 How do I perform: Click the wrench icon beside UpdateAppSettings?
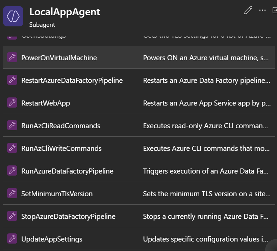tap(12, 239)
